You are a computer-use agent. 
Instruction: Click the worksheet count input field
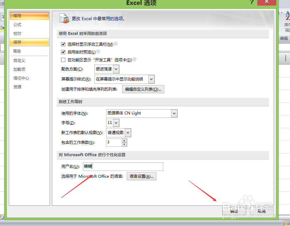coord(114,143)
